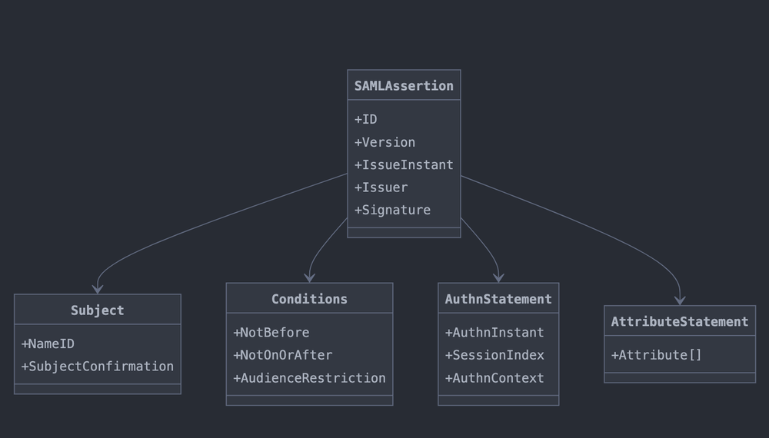Viewport: 769px width, 438px height.
Task: Click the +NameID attribute
Action: 48,344
